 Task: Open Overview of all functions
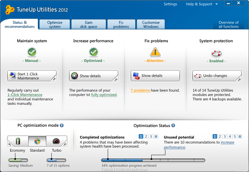pyautogui.click(x=229, y=24)
